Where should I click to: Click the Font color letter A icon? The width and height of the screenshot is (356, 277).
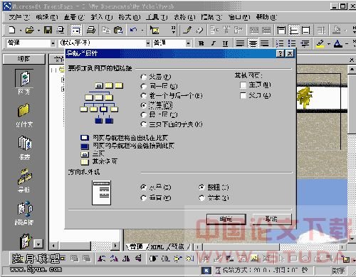[x=337, y=43]
